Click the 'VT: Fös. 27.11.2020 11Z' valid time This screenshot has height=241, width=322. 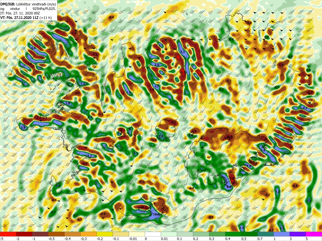point(20,18)
